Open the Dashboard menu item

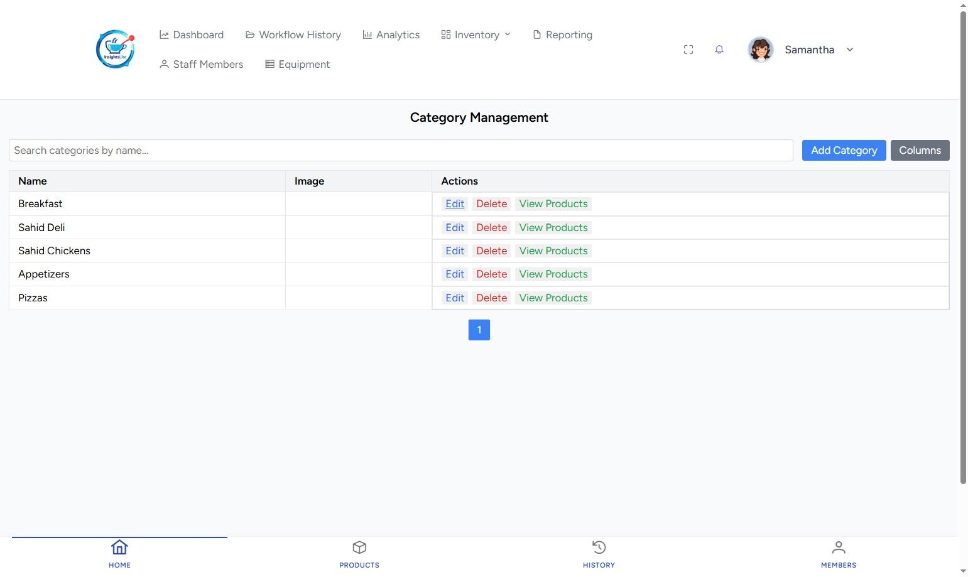(x=192, y=35)
